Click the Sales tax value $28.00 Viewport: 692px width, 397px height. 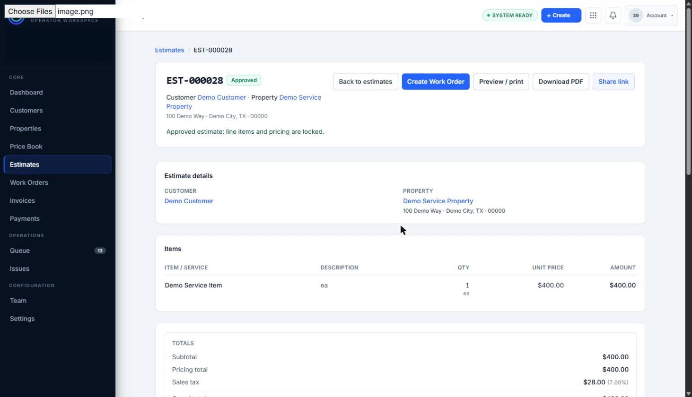click(x=594, y=382)
